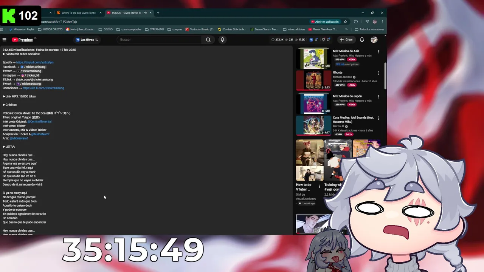Open more options for Cute Medley video
Image resolution: width=484 pixels, height=272 pixels.
[379, 118]
